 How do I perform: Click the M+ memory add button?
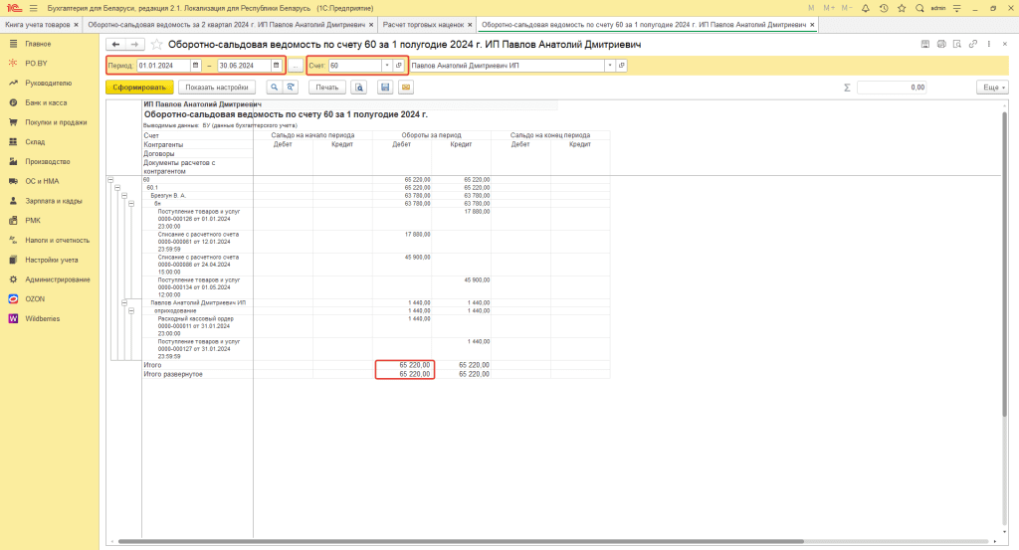pyautogui.click(x=829, y=8)
